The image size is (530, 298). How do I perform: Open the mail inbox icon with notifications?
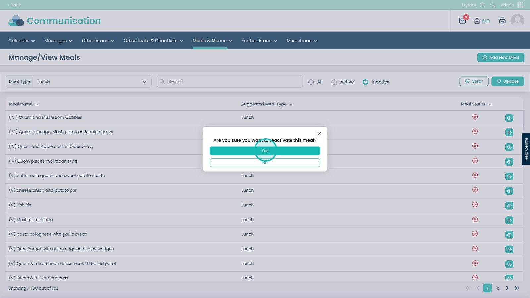click(463, 21)
